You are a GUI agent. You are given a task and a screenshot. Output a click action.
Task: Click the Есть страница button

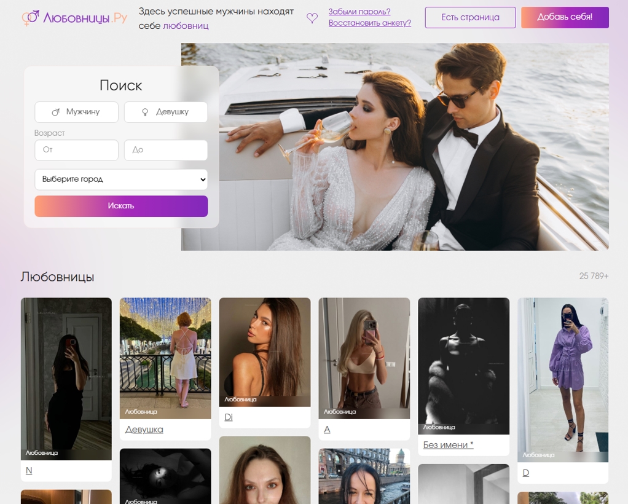click(470, 17)
